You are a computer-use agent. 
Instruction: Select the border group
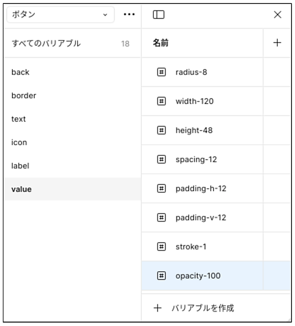(24, 96)
